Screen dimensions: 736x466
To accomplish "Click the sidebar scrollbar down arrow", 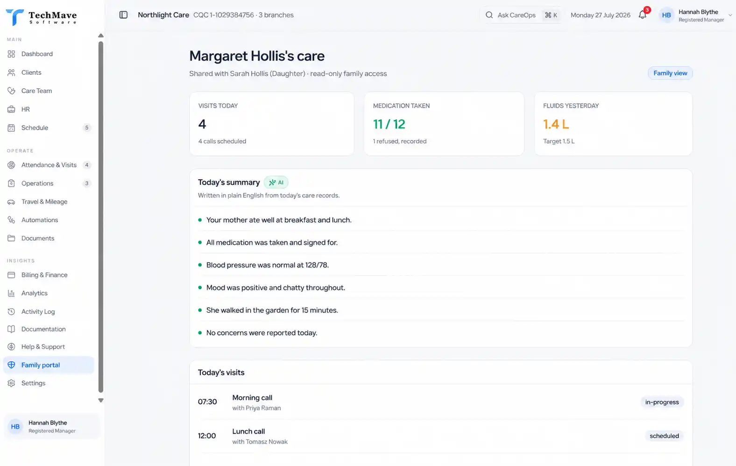I will tap(101, 401).
